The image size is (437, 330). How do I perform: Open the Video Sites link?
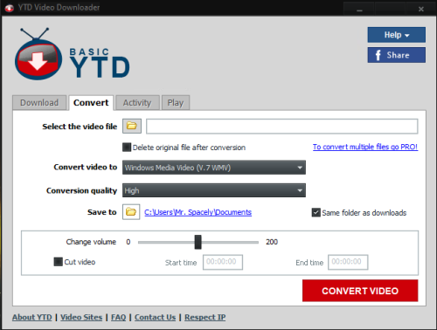pos(81,317)
